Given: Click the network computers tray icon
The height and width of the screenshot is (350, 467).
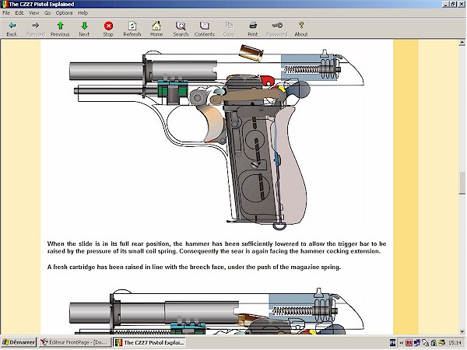Looking at the screenshot, I should point(417,343).
